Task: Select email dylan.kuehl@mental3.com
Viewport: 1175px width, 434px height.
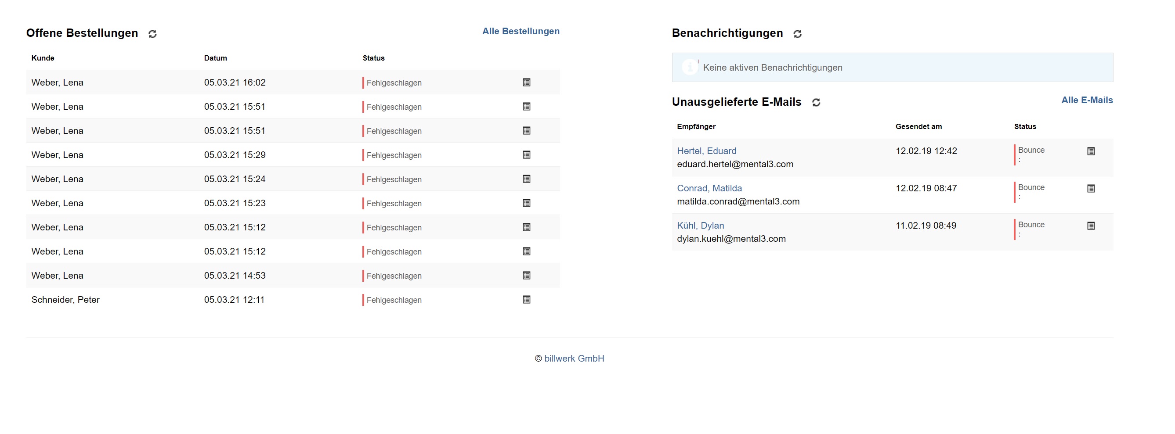Action: click(731, 239)
